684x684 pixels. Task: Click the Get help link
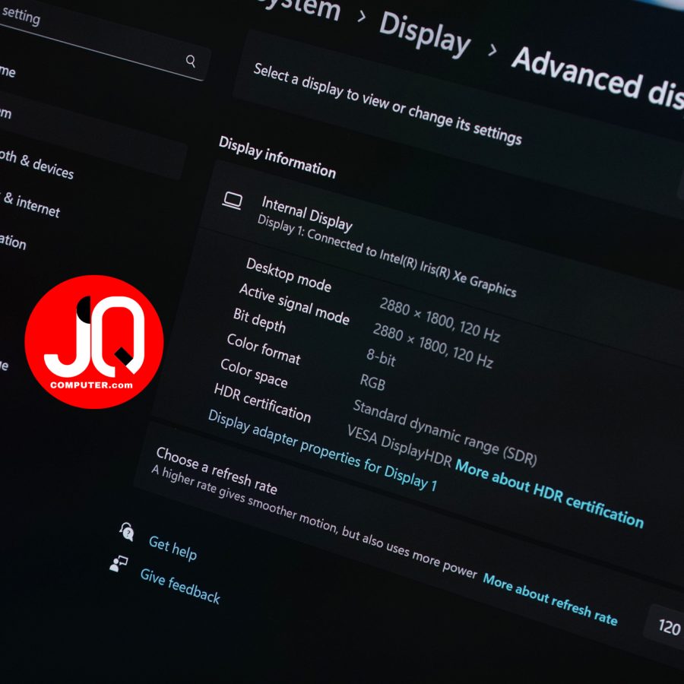click(x=173, y=548)
